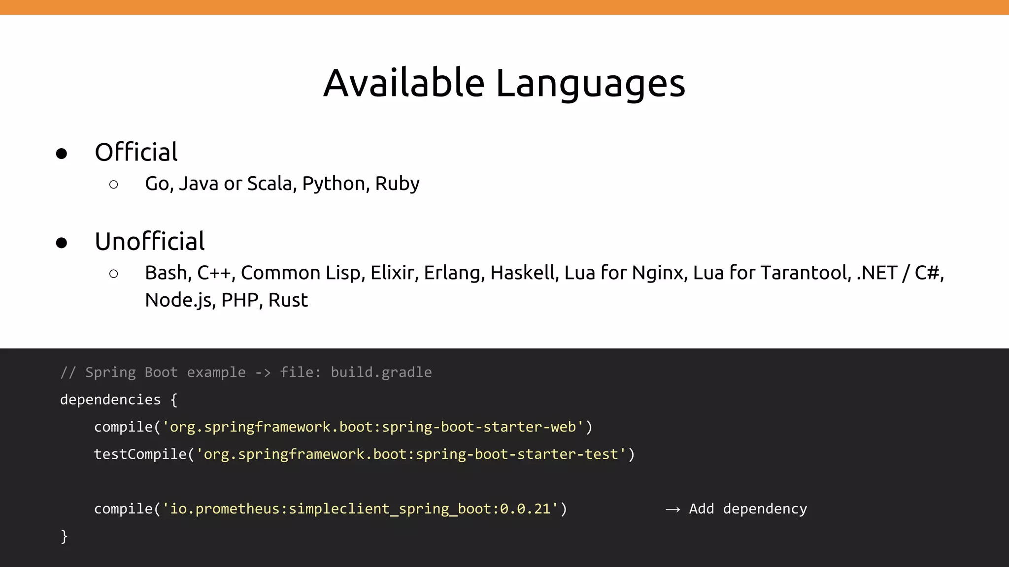Click the spring-boot-starter-web string
This screenshot has width=1009, height=567.
tap(373, 427)
